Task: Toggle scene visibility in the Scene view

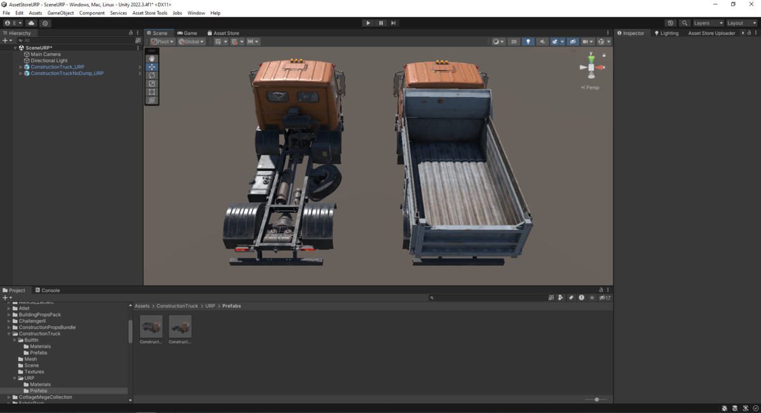Action: pos(573,41)
